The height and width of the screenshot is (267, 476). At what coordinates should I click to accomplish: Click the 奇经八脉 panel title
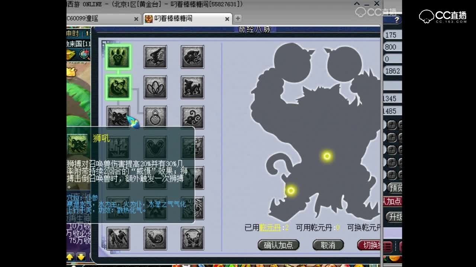[x=255, y=30]
